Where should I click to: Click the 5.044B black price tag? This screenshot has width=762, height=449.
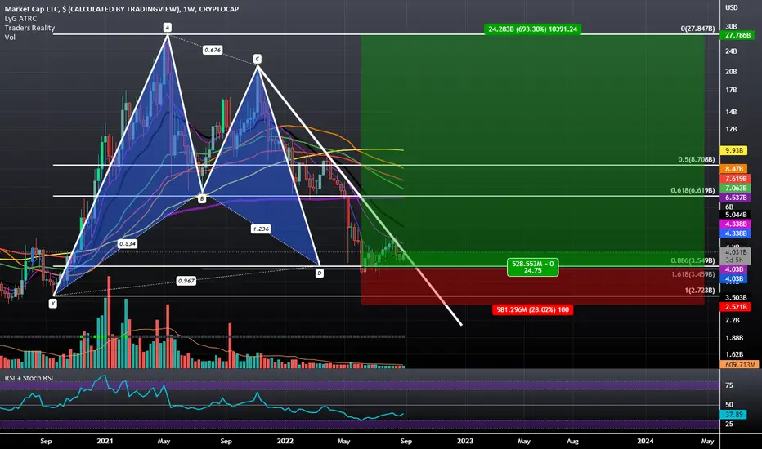tap(736, 215)
